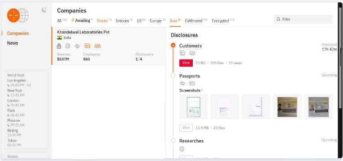343x161 pixels.
Task: Click the 1/4 disclosures count
Action: (x=139, y=59)
